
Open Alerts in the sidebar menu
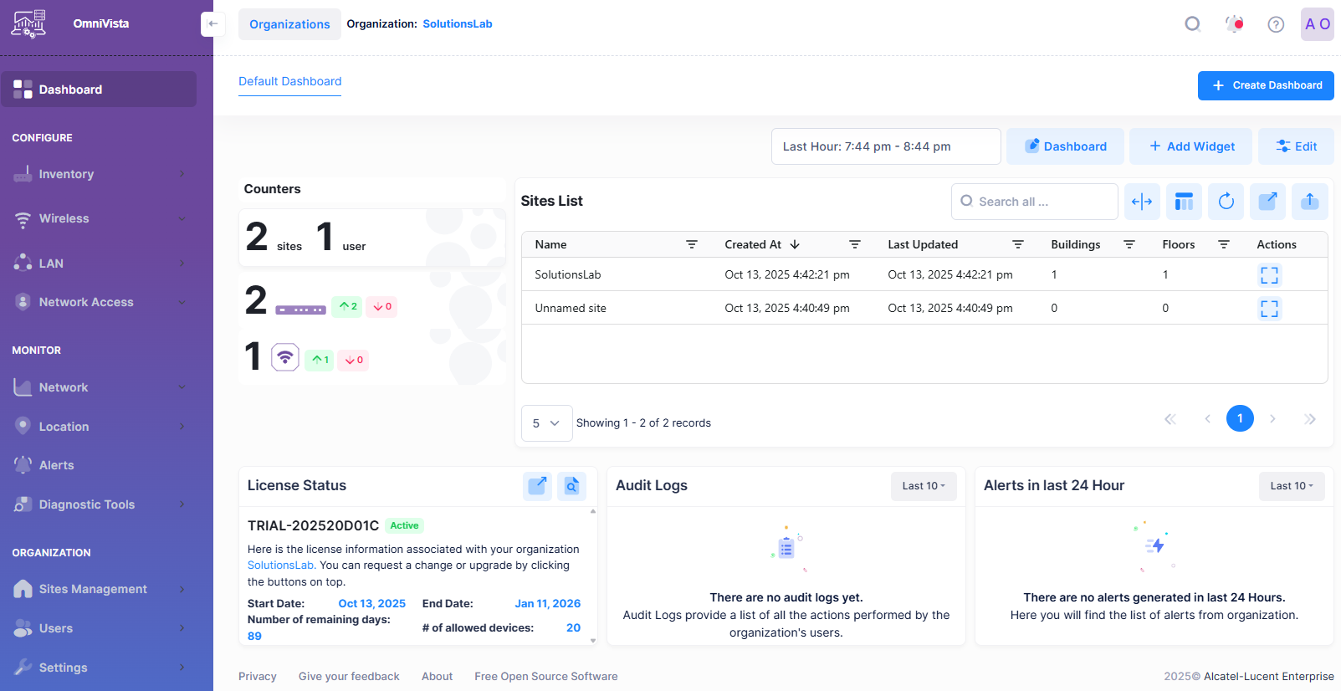[x=57, y=465]
